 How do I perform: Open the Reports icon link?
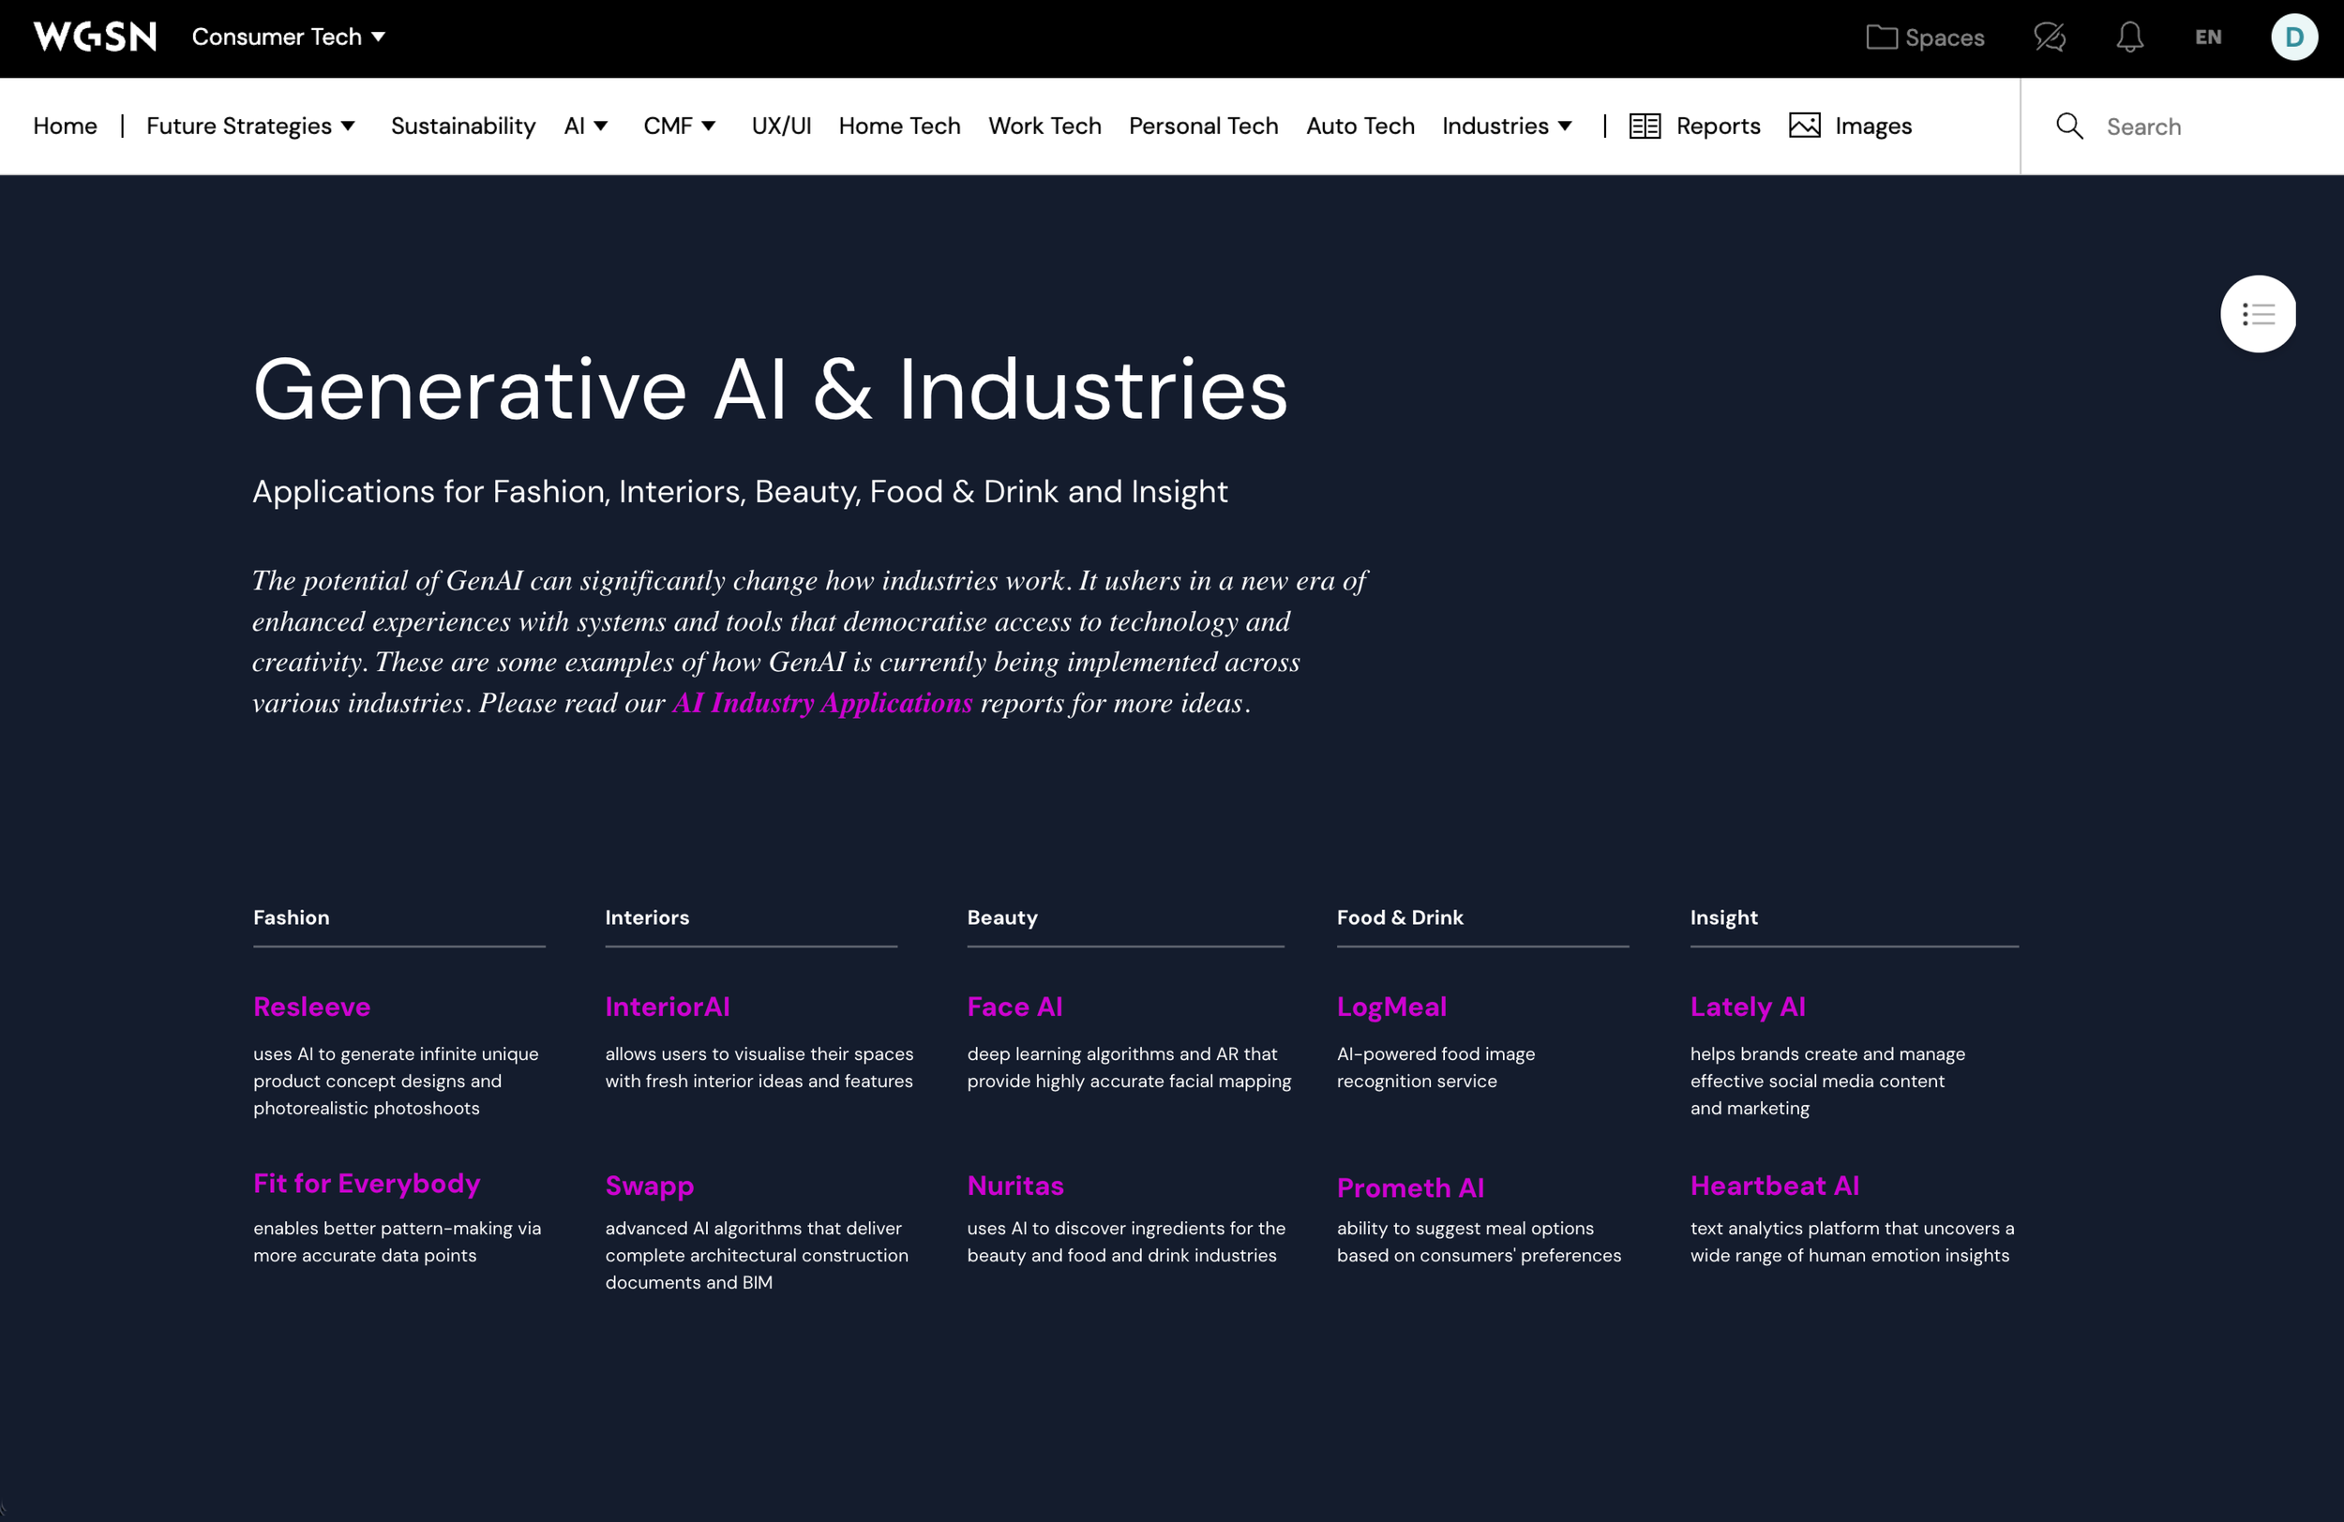1644,126
